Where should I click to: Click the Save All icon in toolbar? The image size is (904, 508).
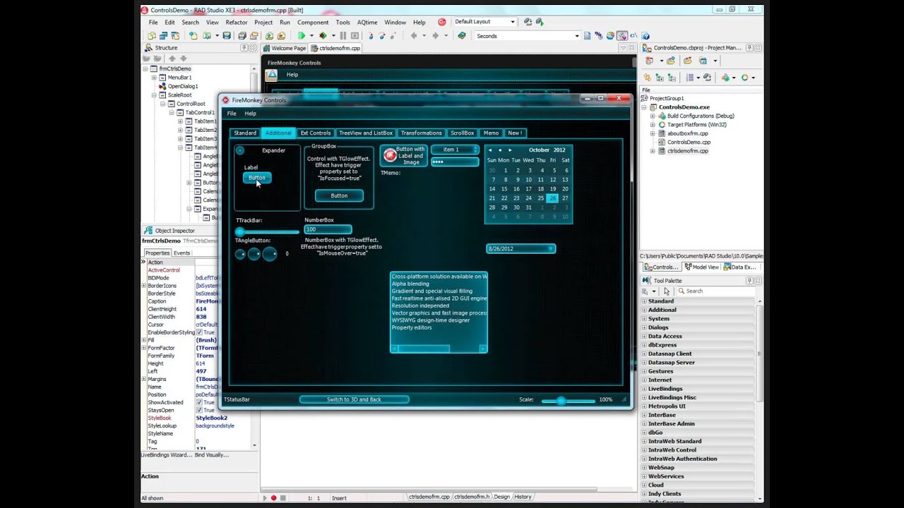(x=242, y=35)
